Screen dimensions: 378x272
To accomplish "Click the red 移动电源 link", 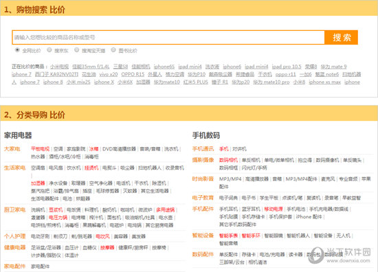I will [x=274, y=209].
